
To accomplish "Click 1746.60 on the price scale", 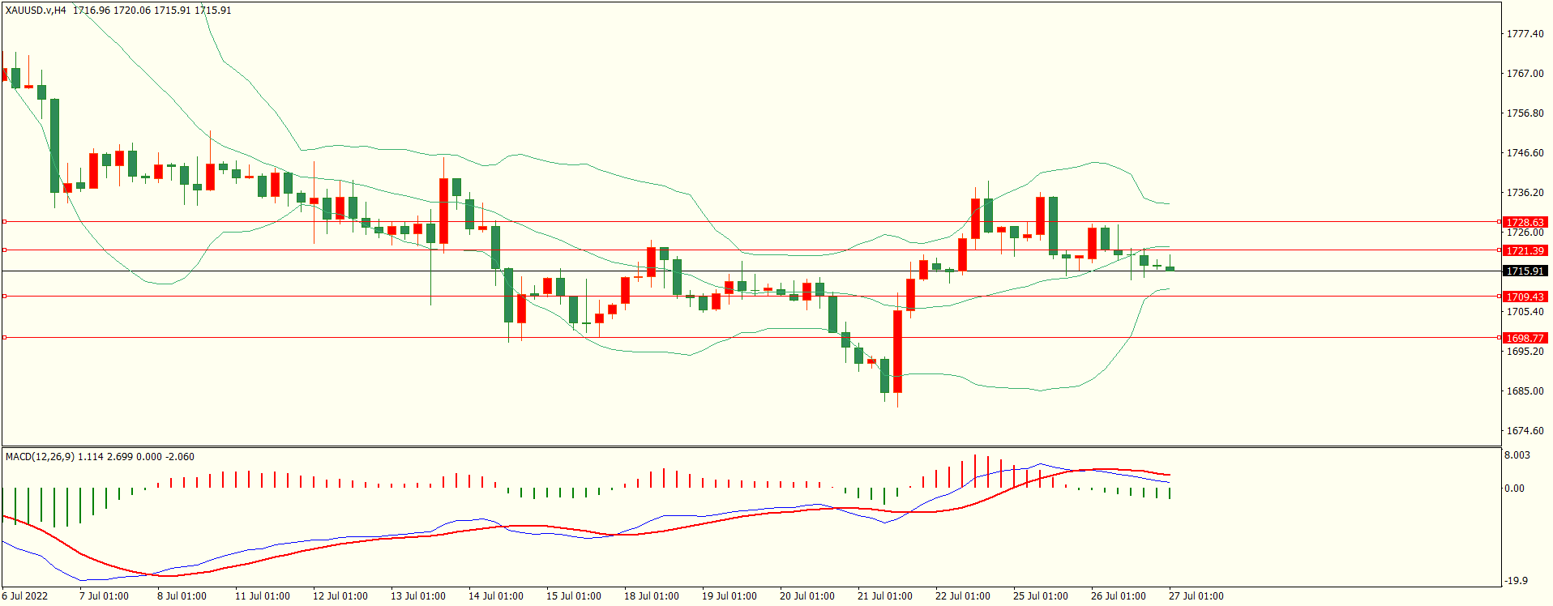I will (x=1525, y=153).
